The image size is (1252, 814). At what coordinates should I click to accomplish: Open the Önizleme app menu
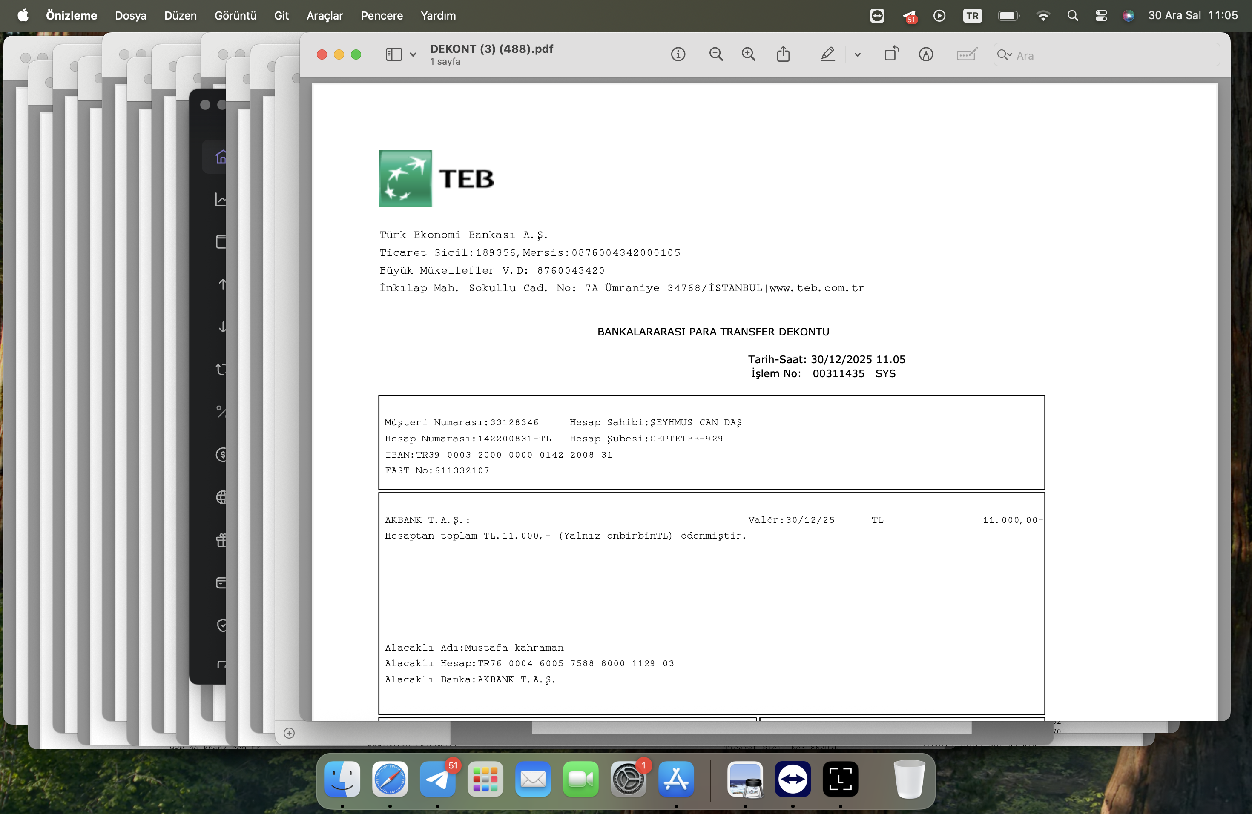72,16
